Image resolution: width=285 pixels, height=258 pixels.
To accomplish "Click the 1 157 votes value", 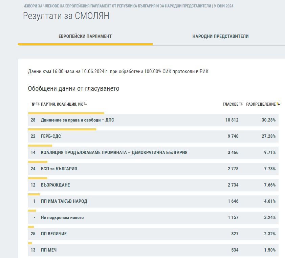I will point(233,217).
